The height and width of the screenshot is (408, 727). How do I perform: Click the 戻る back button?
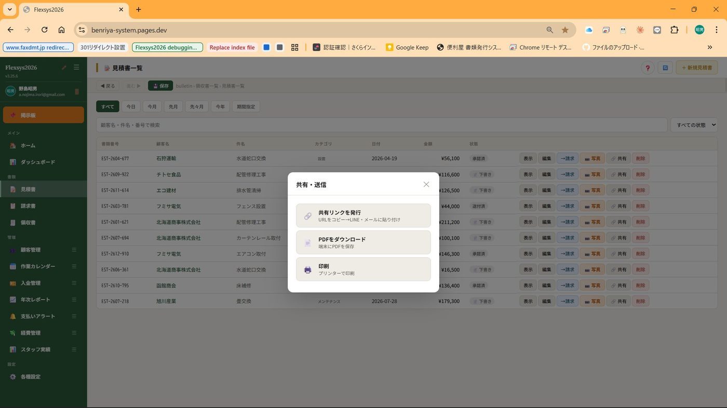point(108,86)
